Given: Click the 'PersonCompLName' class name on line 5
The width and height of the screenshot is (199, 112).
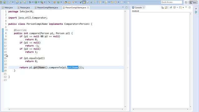Looking at the screenshot, I should coord(37,24).
